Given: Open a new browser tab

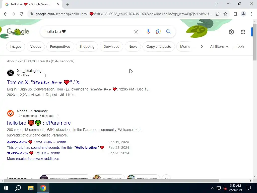Looking at the screenshot, I should click(x=68, y=5).
